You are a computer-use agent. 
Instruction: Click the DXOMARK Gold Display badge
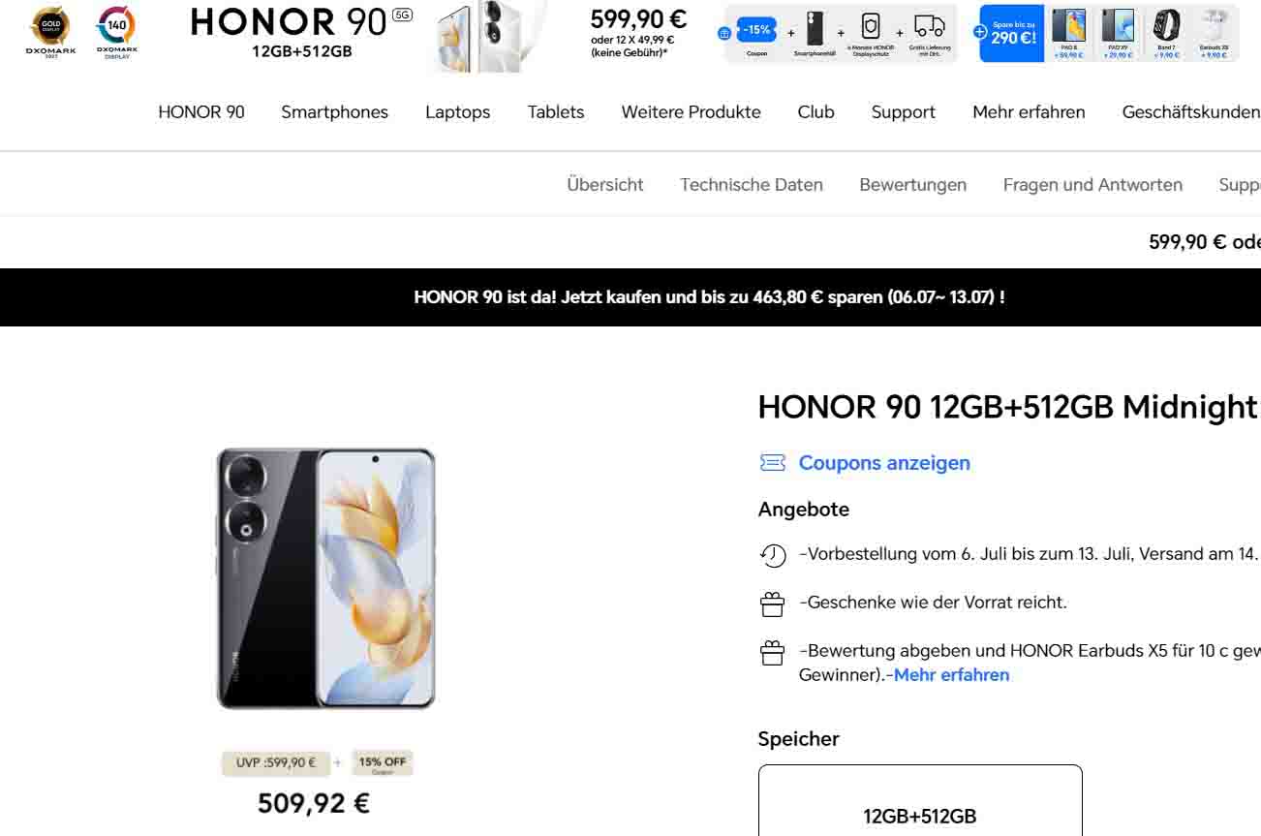click(50, 32)
